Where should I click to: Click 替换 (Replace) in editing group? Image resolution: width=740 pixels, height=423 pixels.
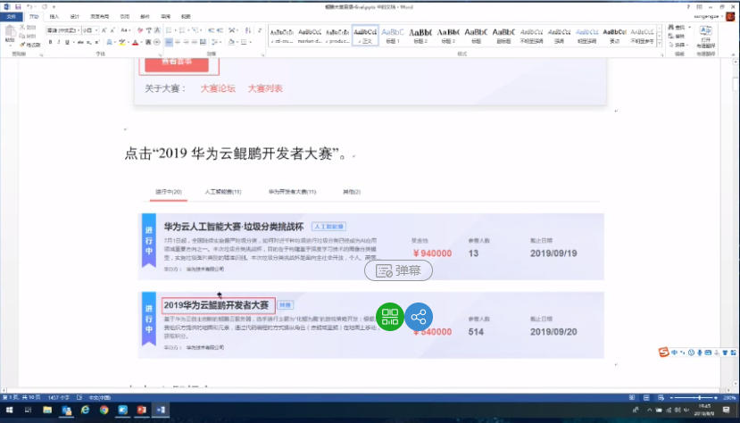[x=677, y=37]
